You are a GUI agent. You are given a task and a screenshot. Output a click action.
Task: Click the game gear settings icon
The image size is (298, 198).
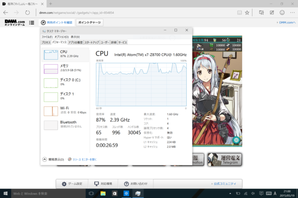point(236,140)
